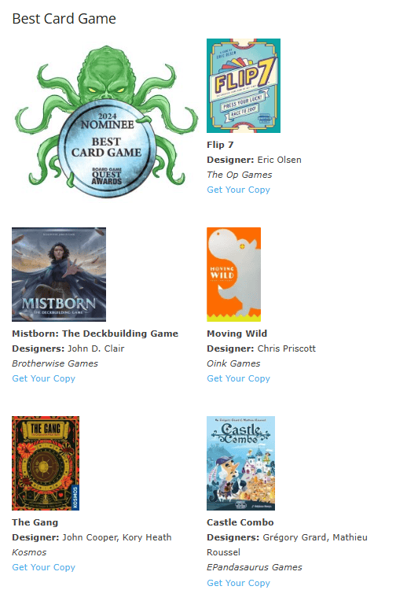Click the Castle Combo title text
Viewport: 407px width, 601px height.
click(240, 522)
